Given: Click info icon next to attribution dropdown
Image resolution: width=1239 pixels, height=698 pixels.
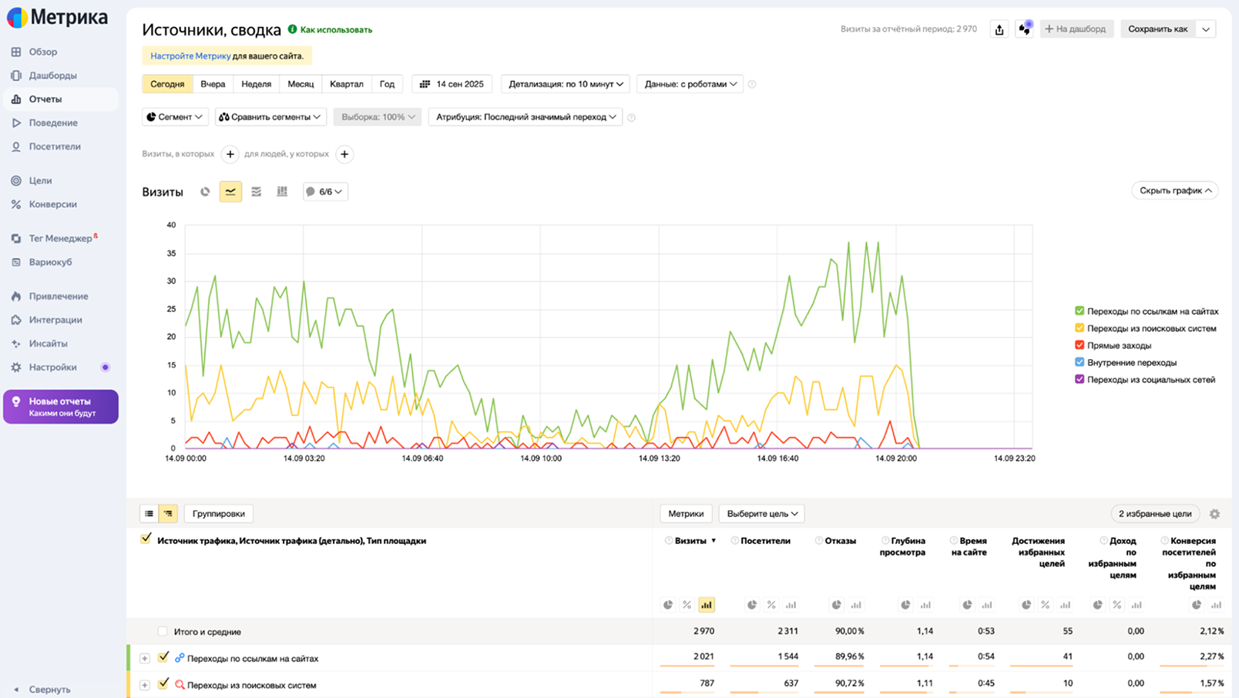Looking at the screenshot, I should (631, 118).
